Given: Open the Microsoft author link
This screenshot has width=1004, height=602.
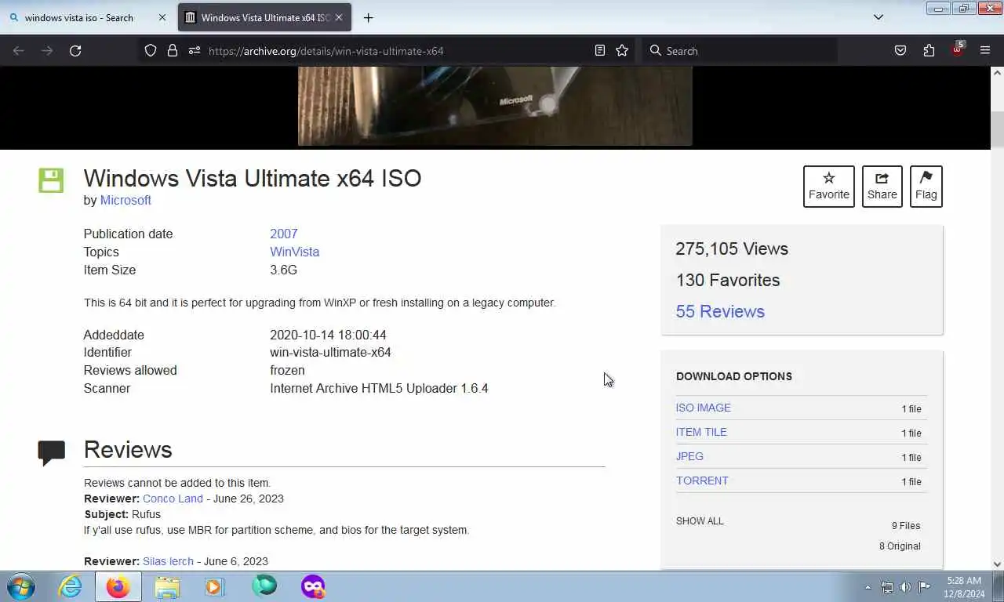Looking at the screenshot, I should coord(125,200).
